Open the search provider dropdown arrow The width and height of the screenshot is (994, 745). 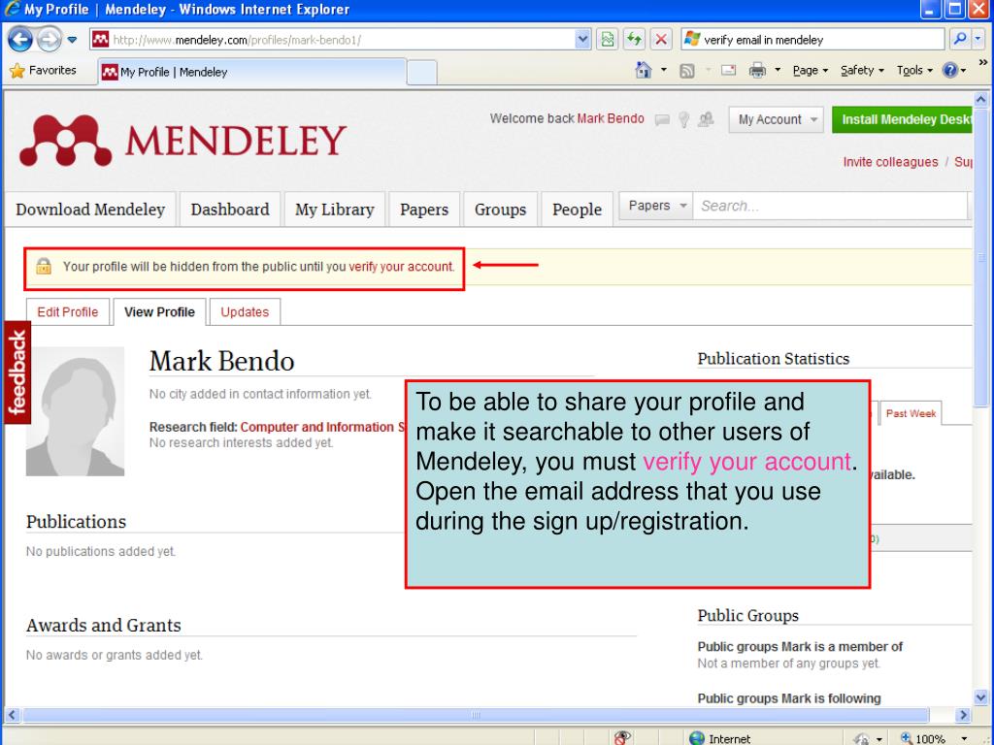(978, 39)
